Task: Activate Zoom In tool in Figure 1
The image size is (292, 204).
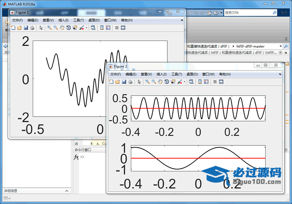Action: [49, 28]
